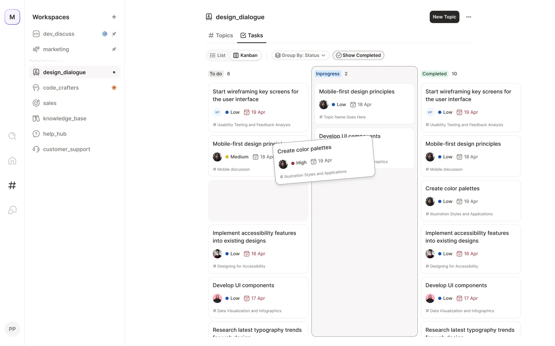
Task: Open Implement accessibility features To do card
Action: pos(258,249)
